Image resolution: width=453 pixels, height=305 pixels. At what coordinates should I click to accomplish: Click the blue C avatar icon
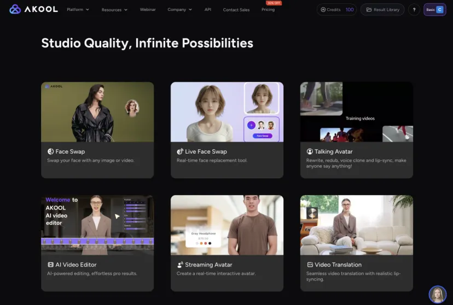[x=440, y=9]
